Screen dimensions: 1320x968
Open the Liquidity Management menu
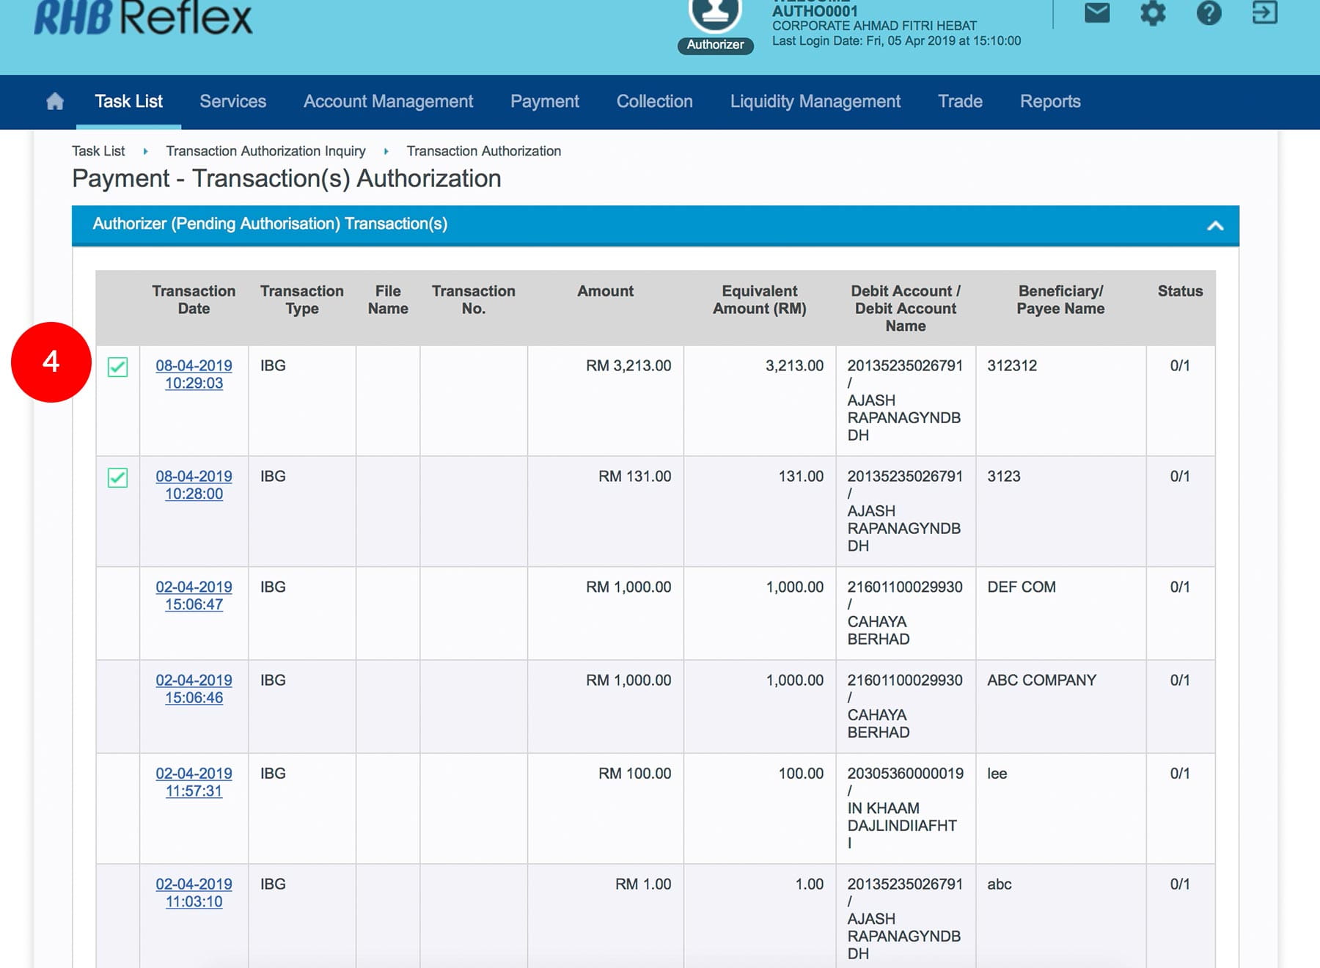[815, 101]
